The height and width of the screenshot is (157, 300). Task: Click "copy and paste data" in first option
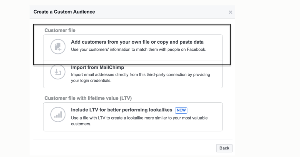coord(180,42)
